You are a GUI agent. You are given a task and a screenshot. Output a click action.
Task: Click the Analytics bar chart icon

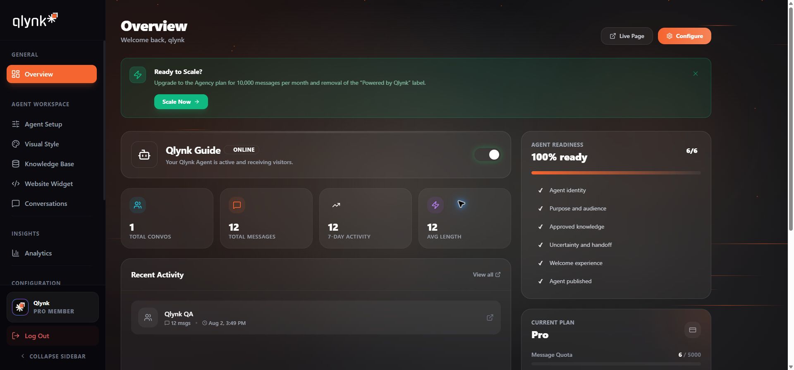click(16, 253)
